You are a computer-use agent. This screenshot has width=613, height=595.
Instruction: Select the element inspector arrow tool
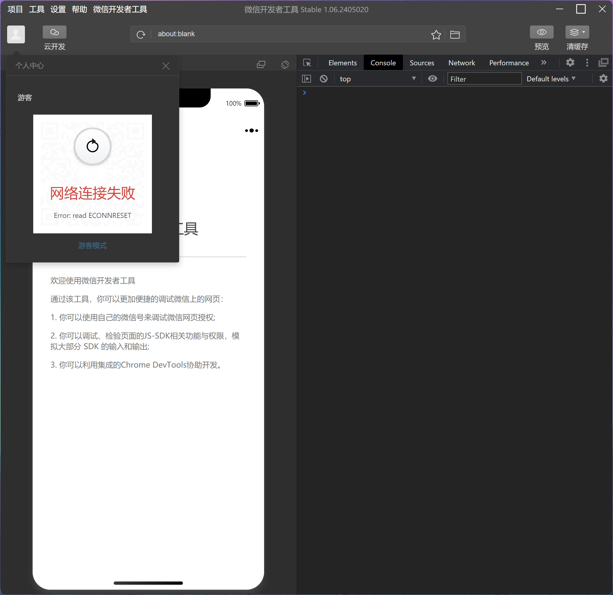(307, 63)
